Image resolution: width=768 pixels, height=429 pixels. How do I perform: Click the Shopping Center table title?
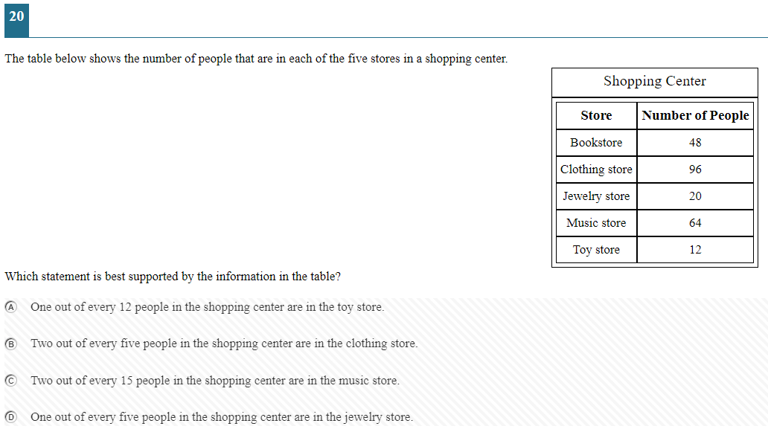coord(654,81)
